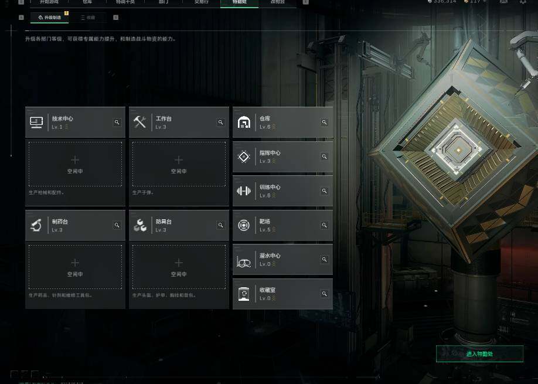Click the 技术中心 title text

click(63, 118)
